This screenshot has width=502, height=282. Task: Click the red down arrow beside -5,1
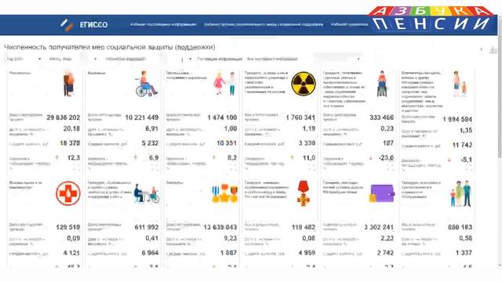point(449,160)
